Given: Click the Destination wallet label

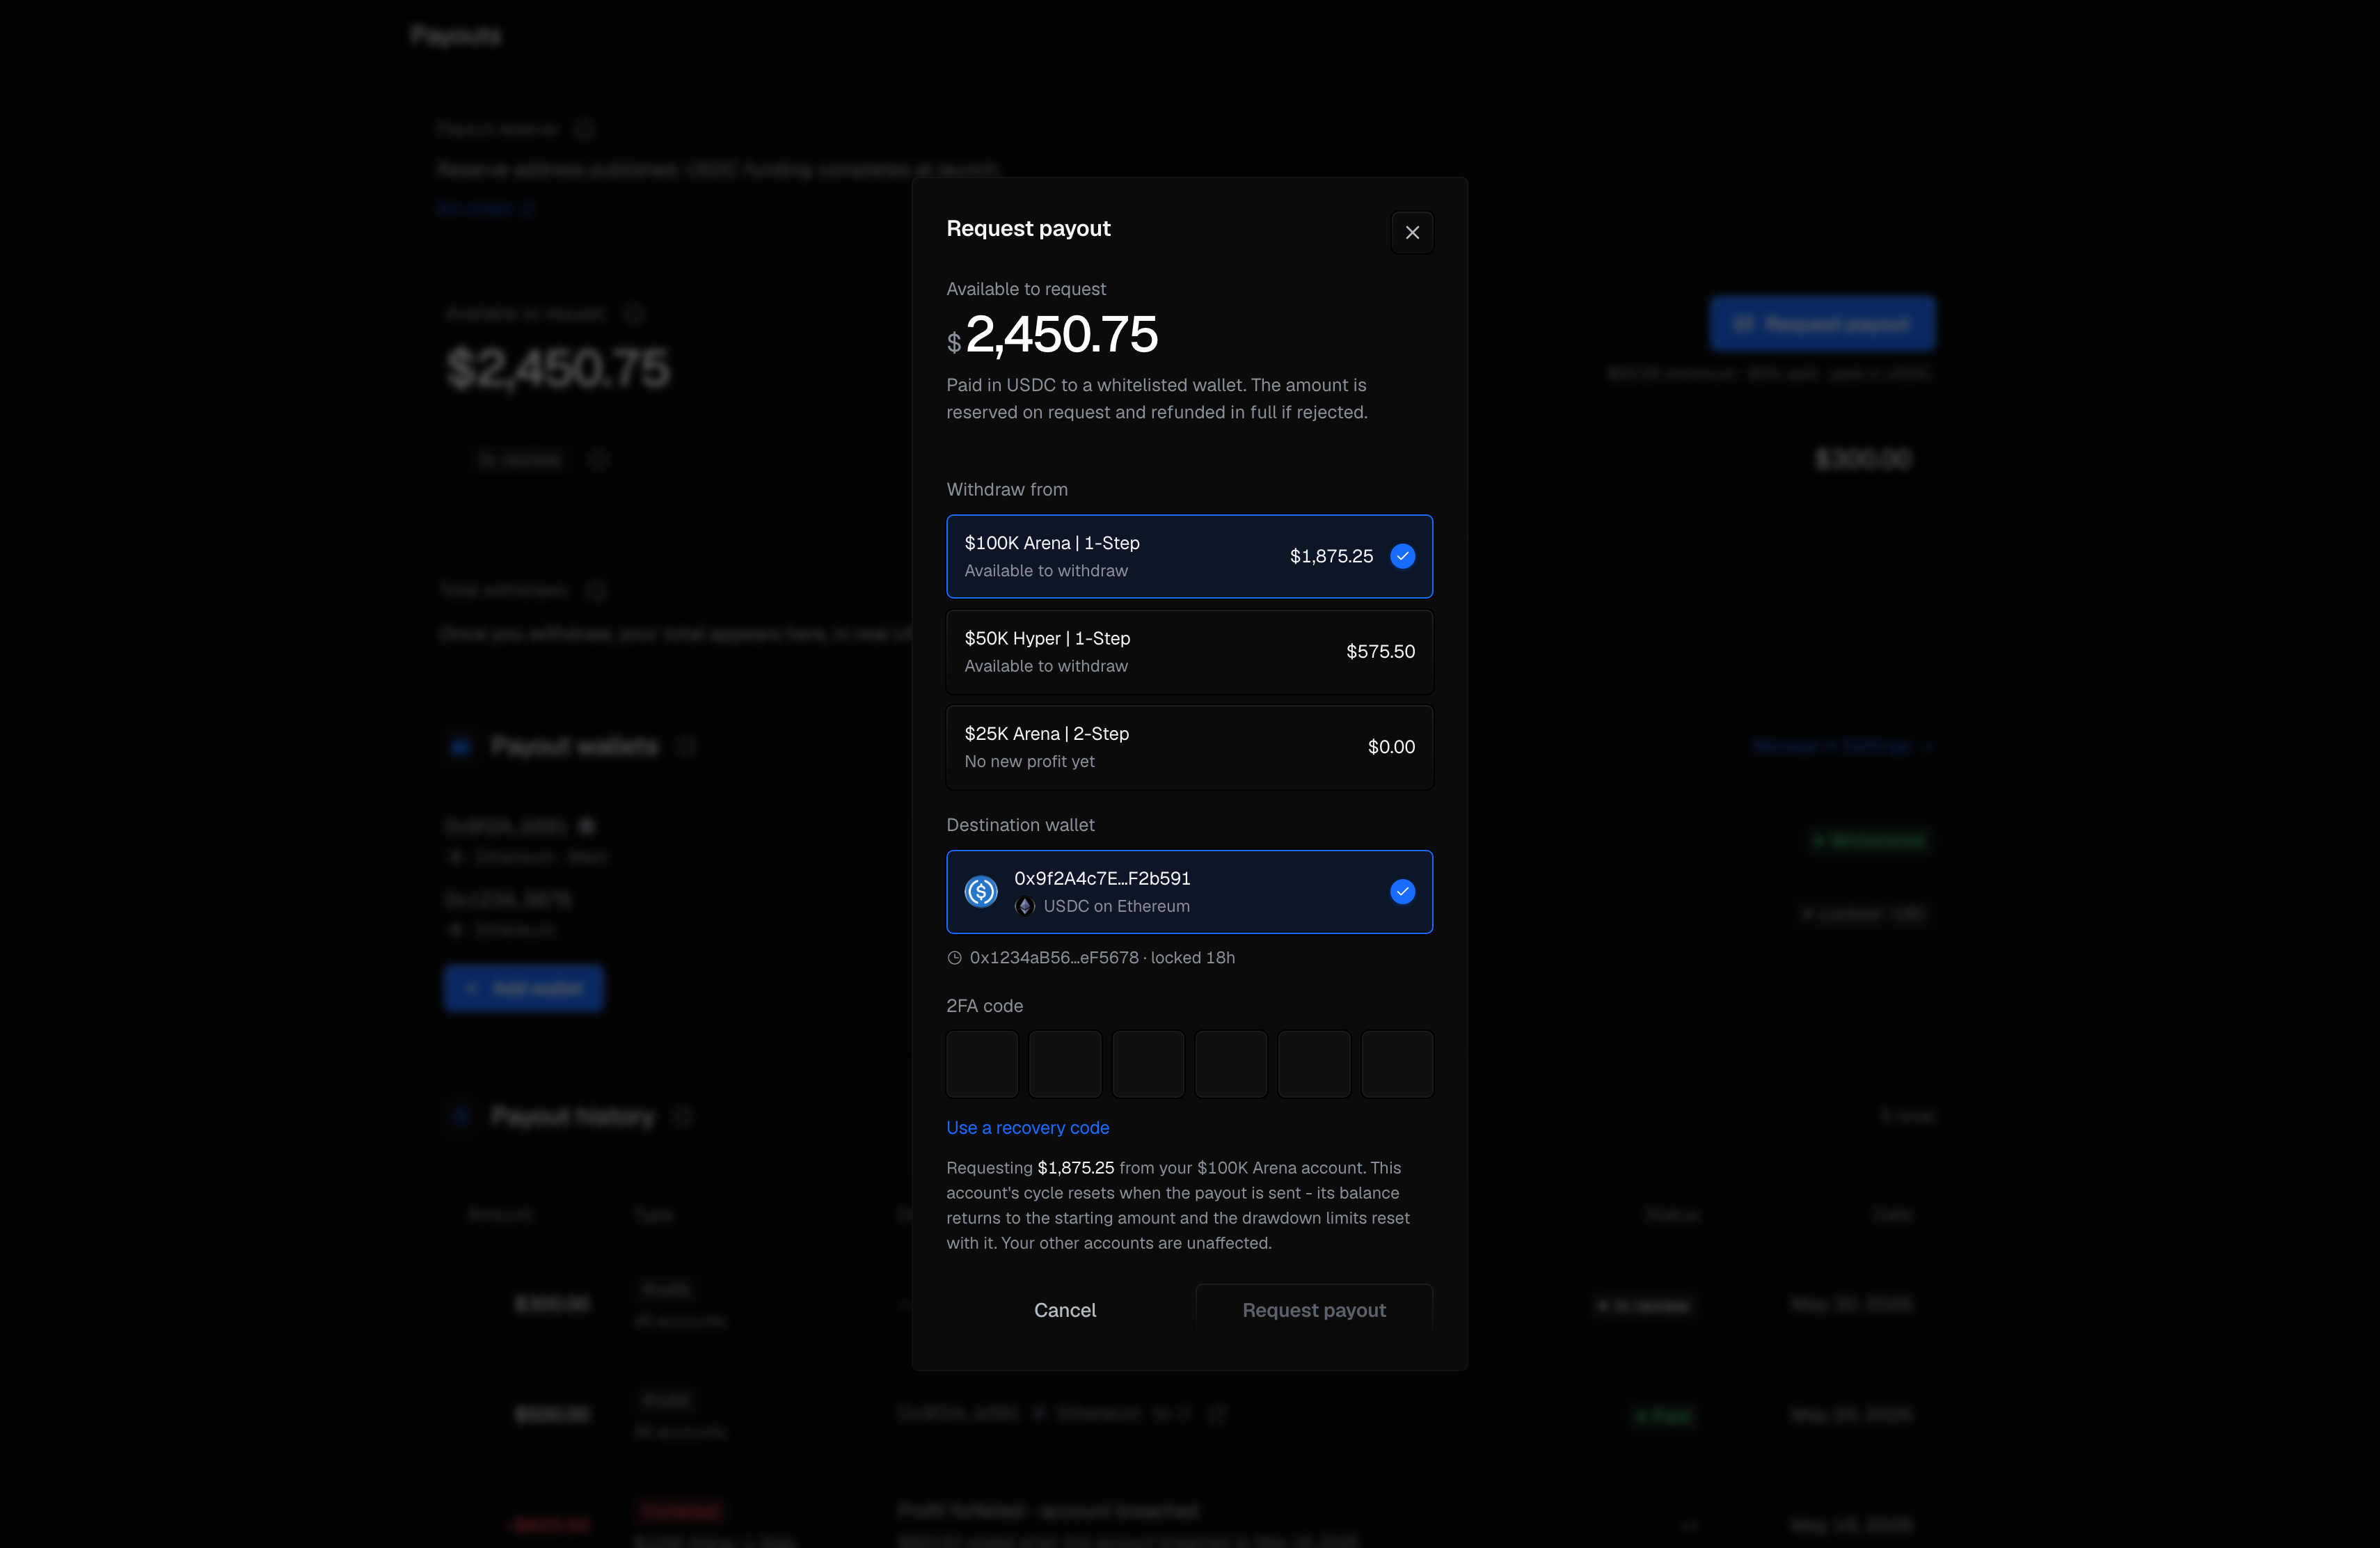Looking at the screenshot, I should [1020, 825].
